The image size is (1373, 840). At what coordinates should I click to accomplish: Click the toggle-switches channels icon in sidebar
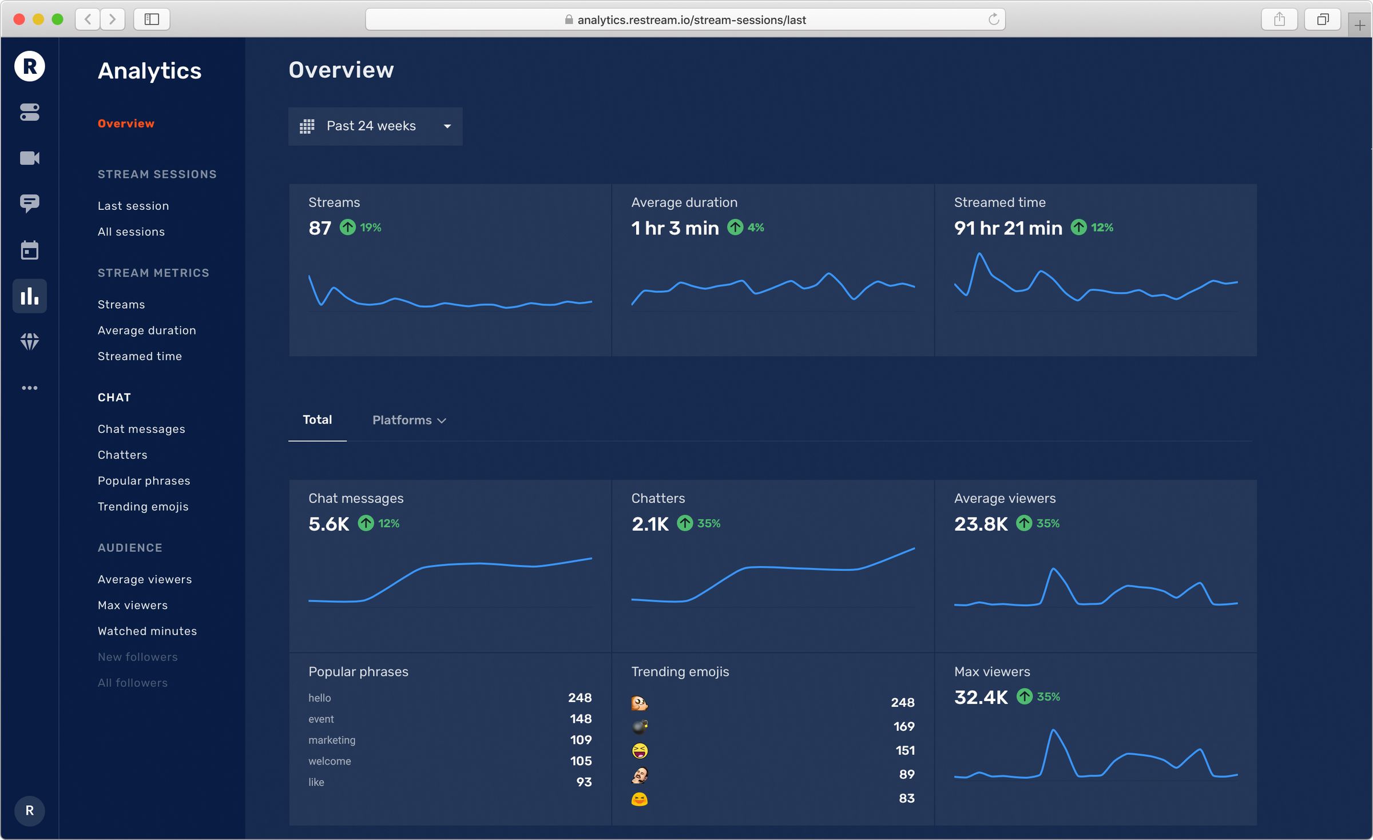(x=30, y=112)
